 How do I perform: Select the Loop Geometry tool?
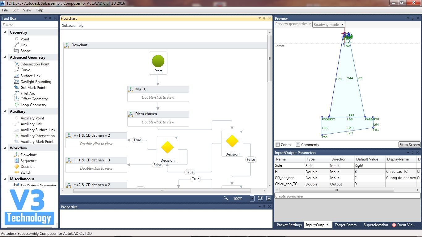pyautogui.click(x=33, y=105)
